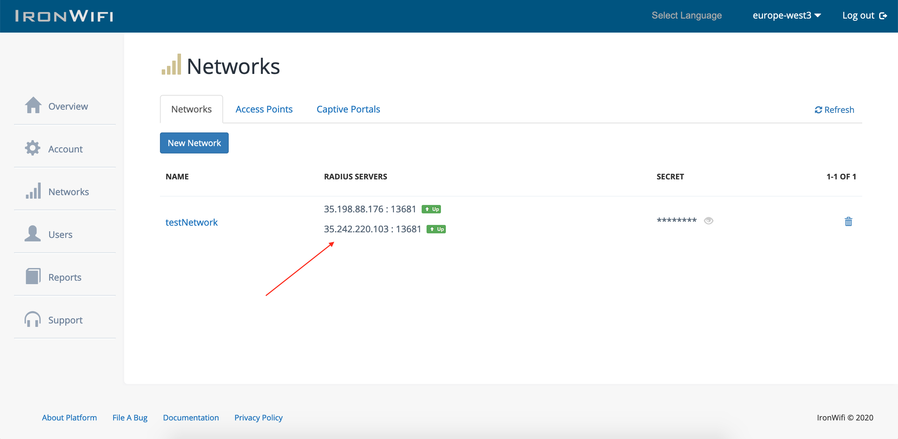The width and height of the screenshot is (898, 439).
Task: Open the Documentation footer link
Action: [x=191, y=417]
